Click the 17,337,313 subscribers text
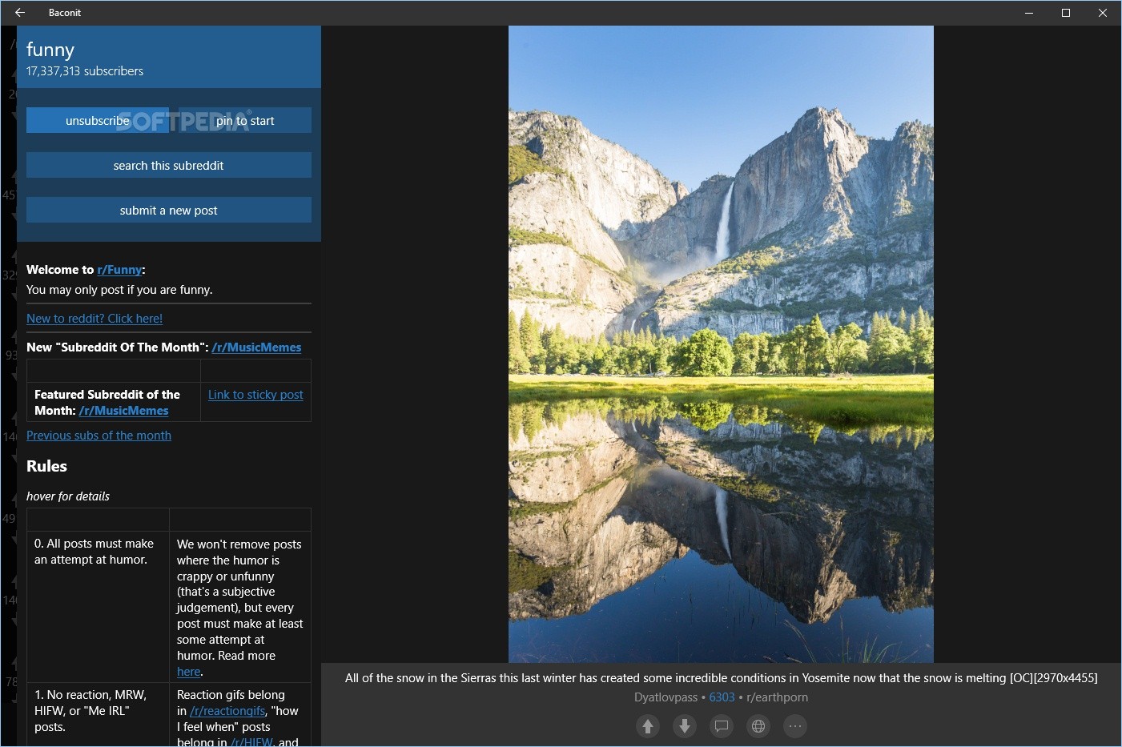Screen dimensions: 1122x747 click(85, 71)
